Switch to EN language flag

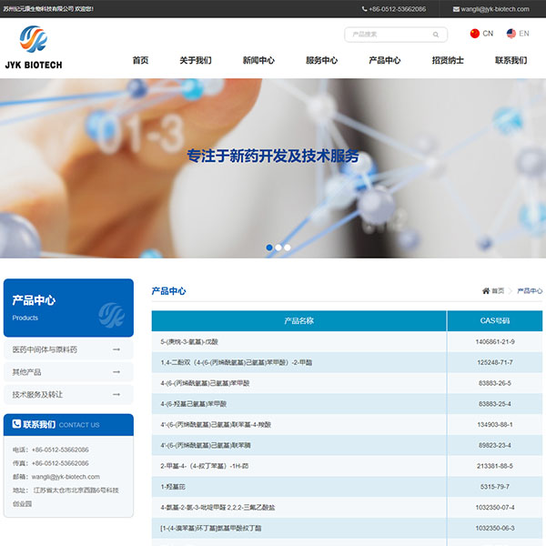point(511,34)
